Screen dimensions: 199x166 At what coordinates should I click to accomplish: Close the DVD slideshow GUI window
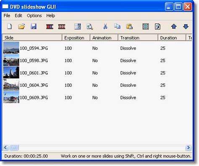click(x=188, y=7)
